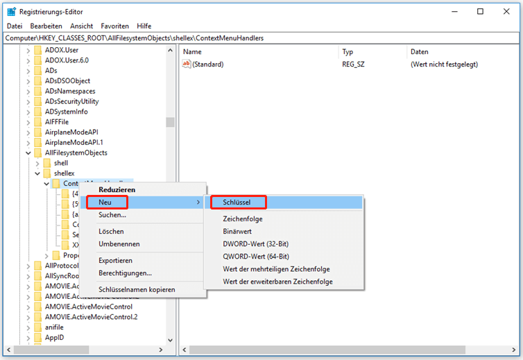The width and height of the screenshot is (523, 360).
Task: Expand the shell subkey node
Action: coord(37,163)
